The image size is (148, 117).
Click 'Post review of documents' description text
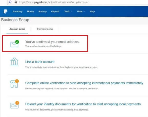(x=56, y=110)
